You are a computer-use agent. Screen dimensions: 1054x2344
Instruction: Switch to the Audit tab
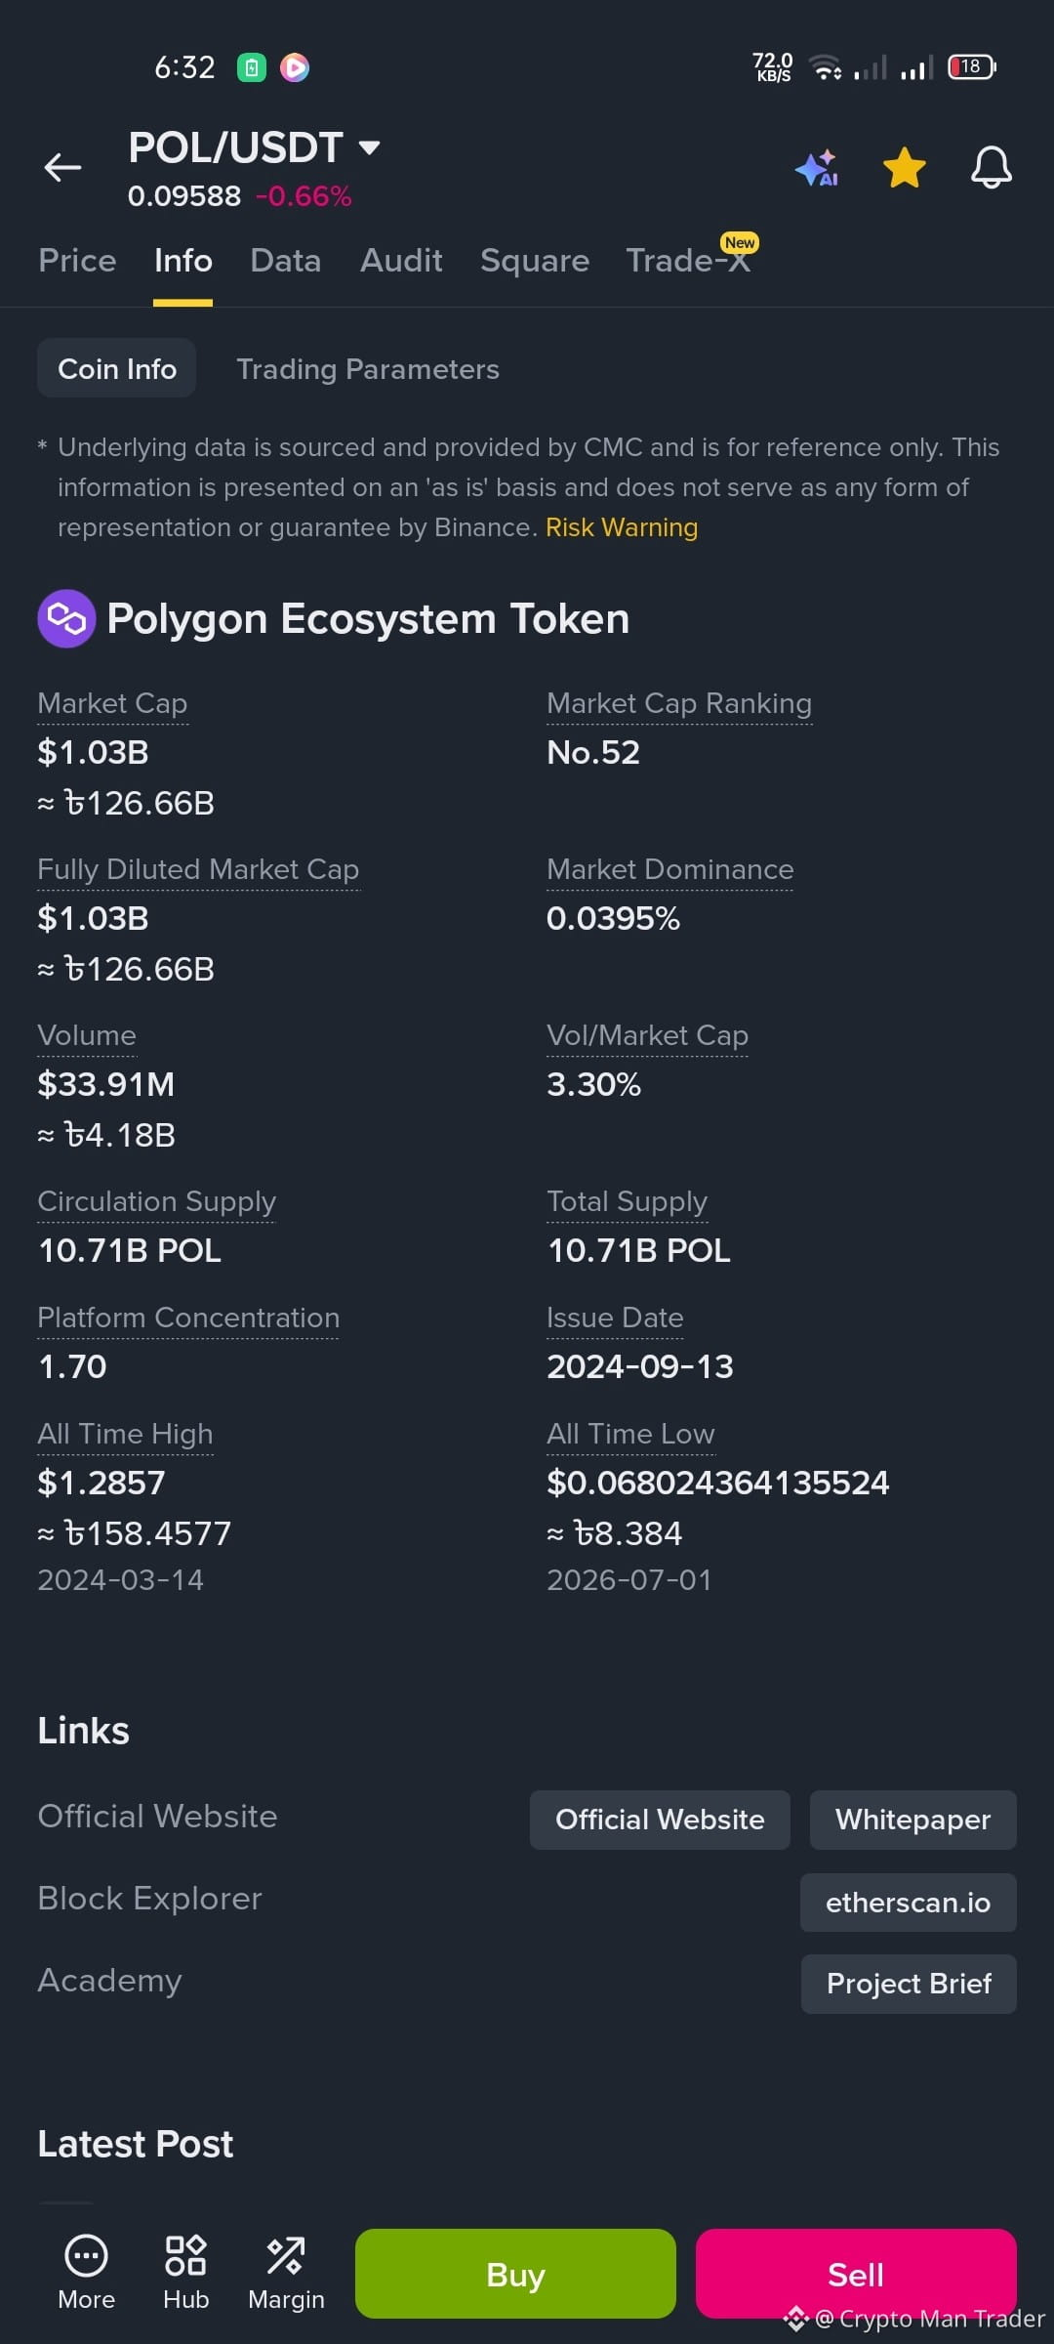[x=401, y=261]
